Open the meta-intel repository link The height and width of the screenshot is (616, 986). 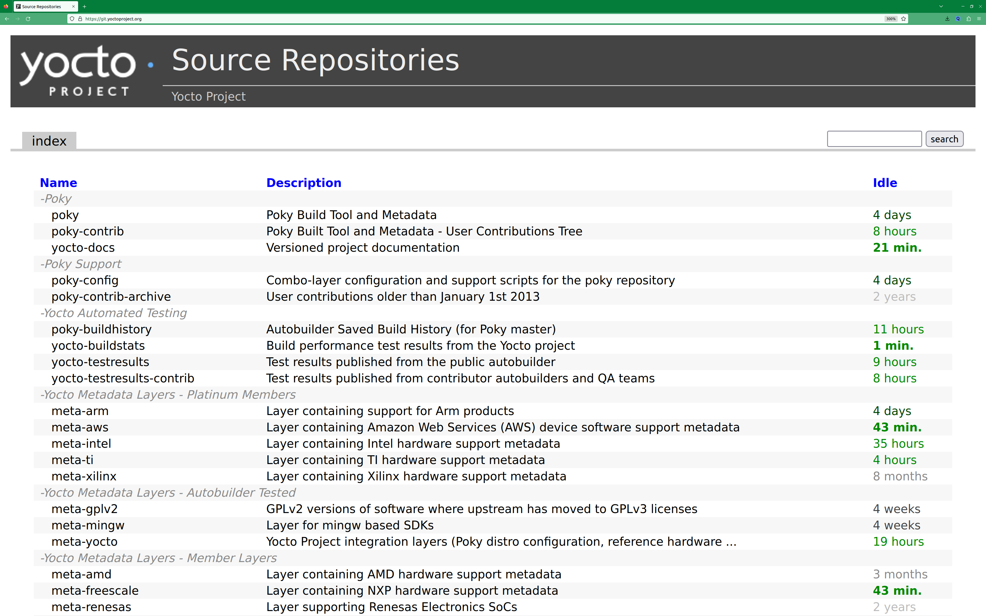click(81, 444)
